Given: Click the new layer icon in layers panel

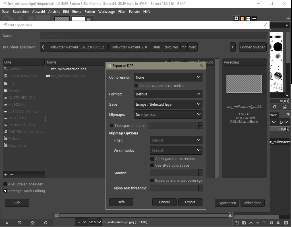Looking at the screenshot, I should pyautogui.click(x=237, y=222).
